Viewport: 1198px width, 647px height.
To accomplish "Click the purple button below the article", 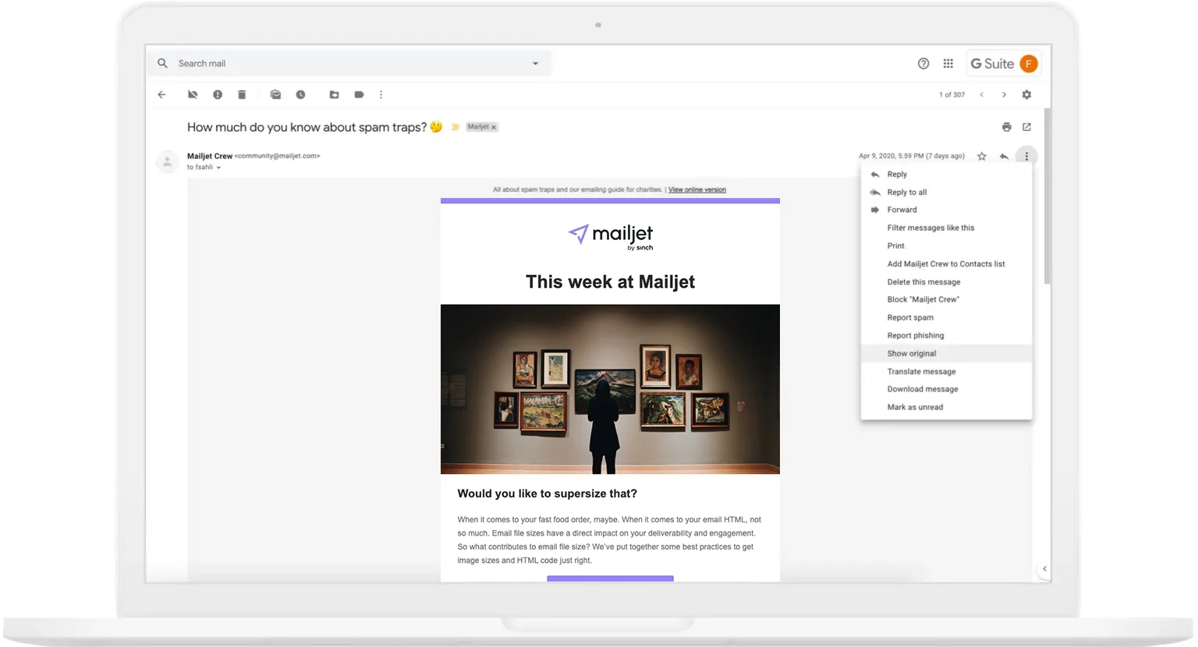I will pyautogui.click(x=610, y=578).
